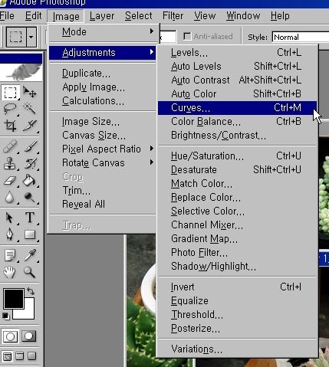Image resolution: width=329 pixels, height=367 pixels.
Task: Select the Lasso tool
Action: 10,109
